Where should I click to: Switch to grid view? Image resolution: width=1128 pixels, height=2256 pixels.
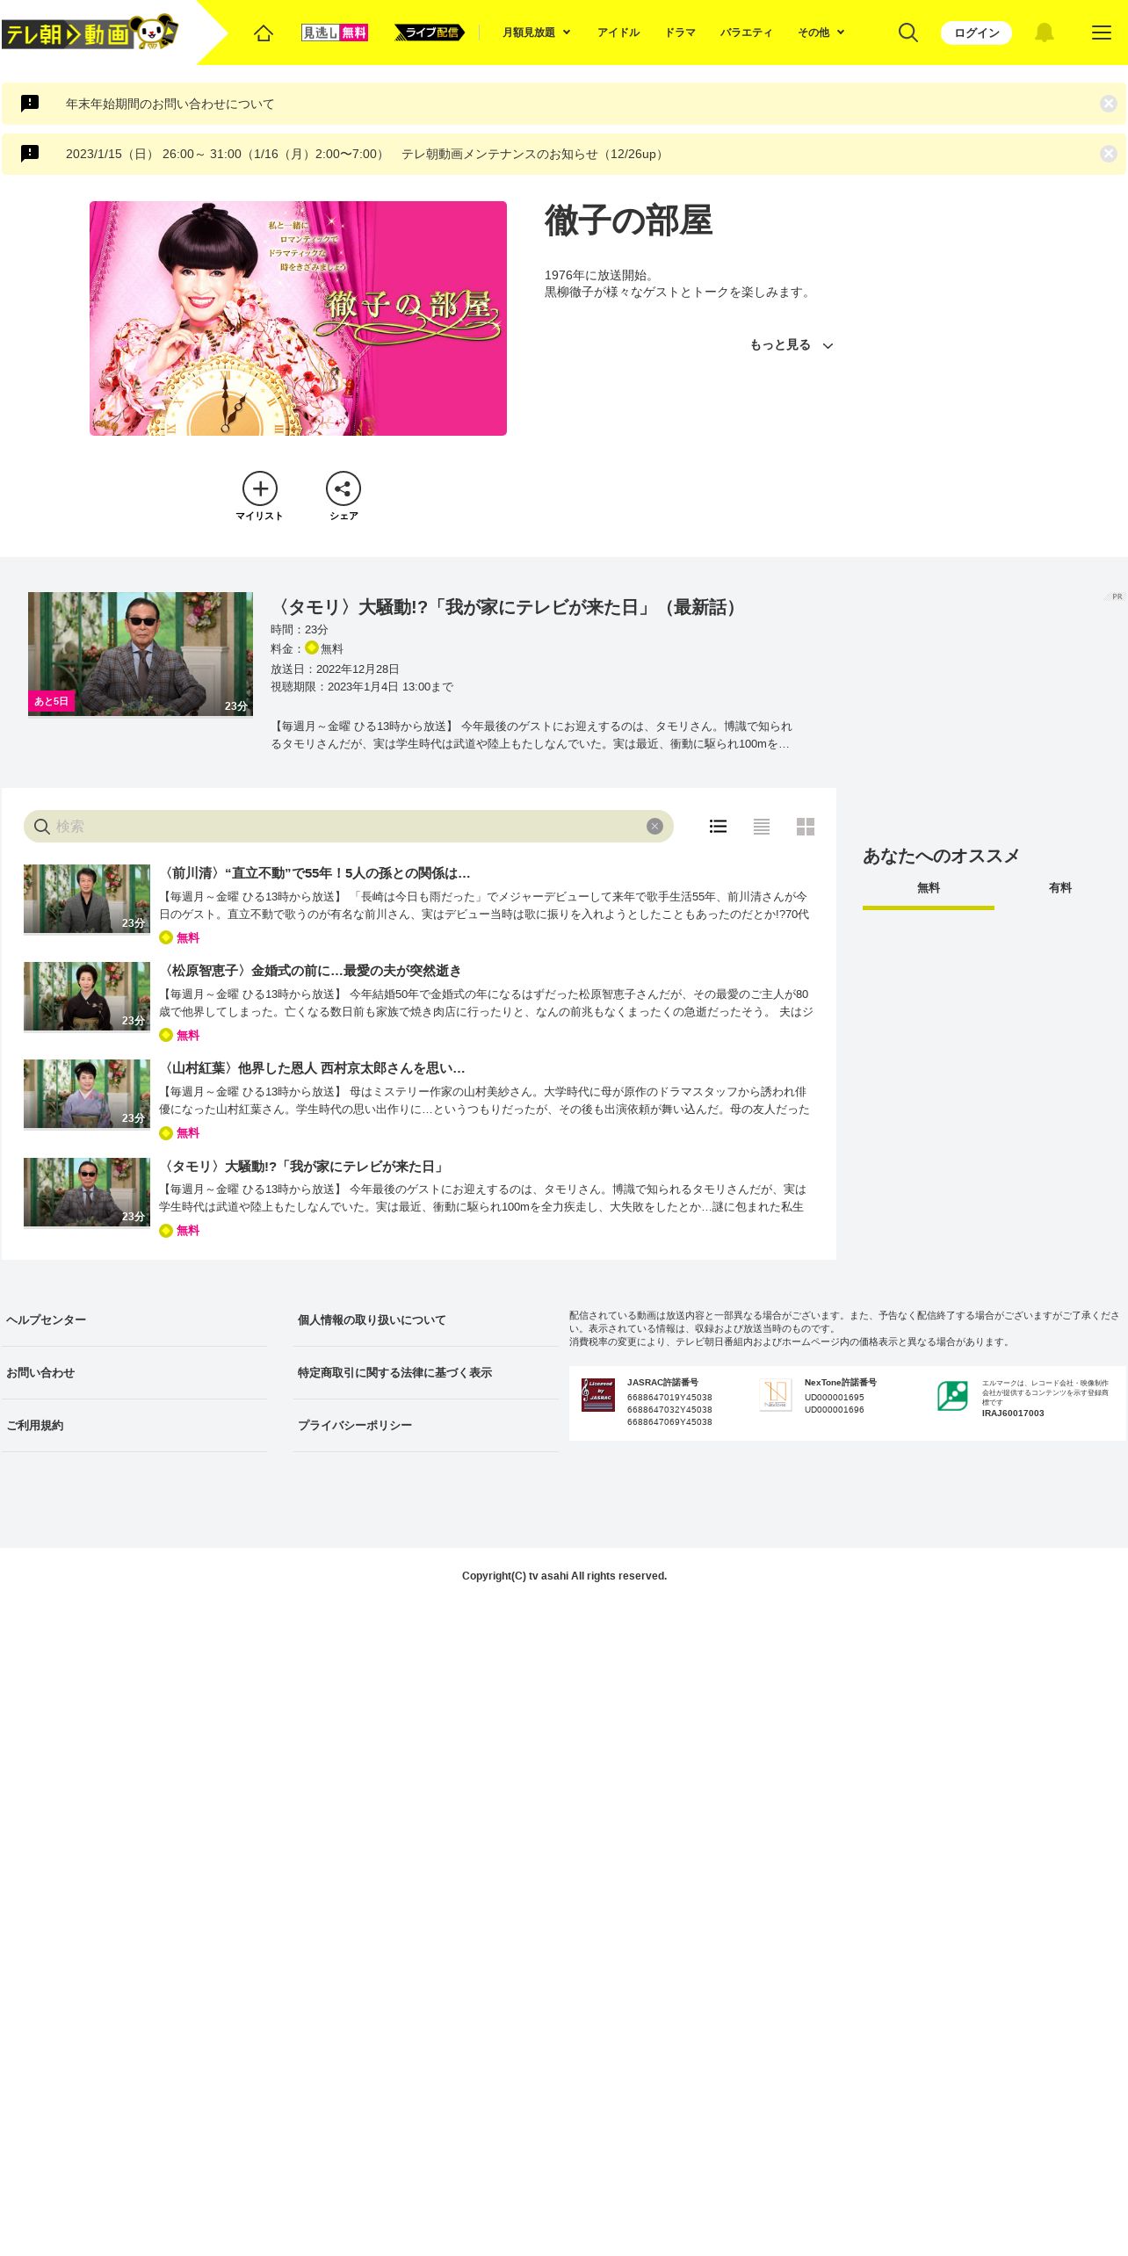(x=806, y=827)
